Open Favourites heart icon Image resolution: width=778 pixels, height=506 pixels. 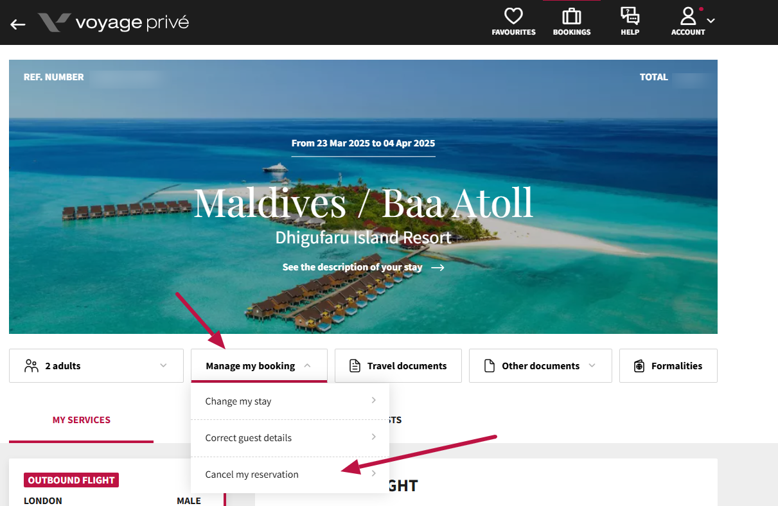click(x=513, y=16)
